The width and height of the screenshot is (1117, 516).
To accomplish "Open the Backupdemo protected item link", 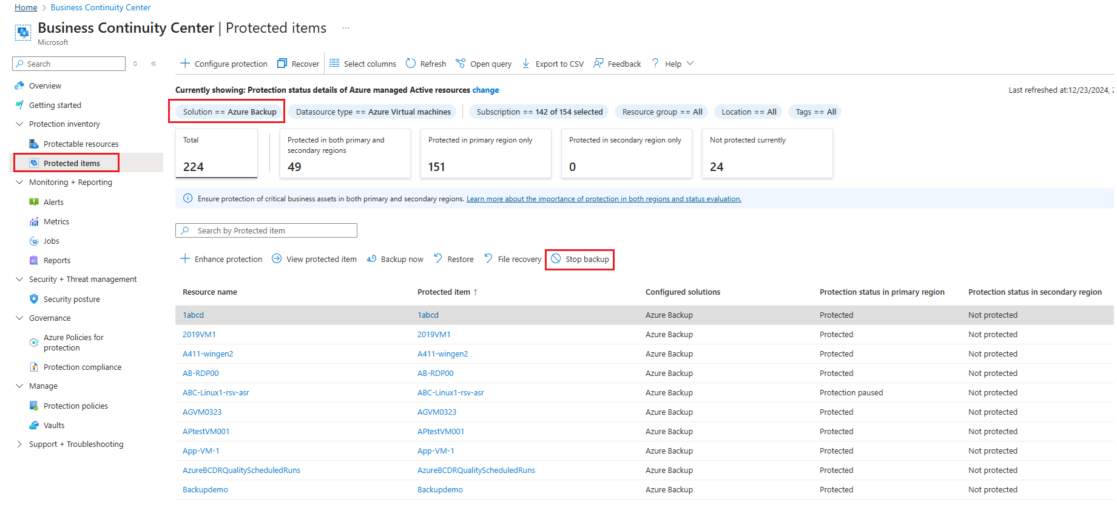I will click(440, 490).
